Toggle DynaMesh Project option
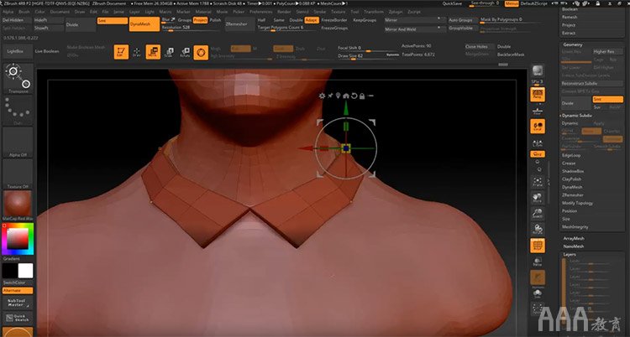630x337 pixels. pyautogui.click(x=200, y=19)
